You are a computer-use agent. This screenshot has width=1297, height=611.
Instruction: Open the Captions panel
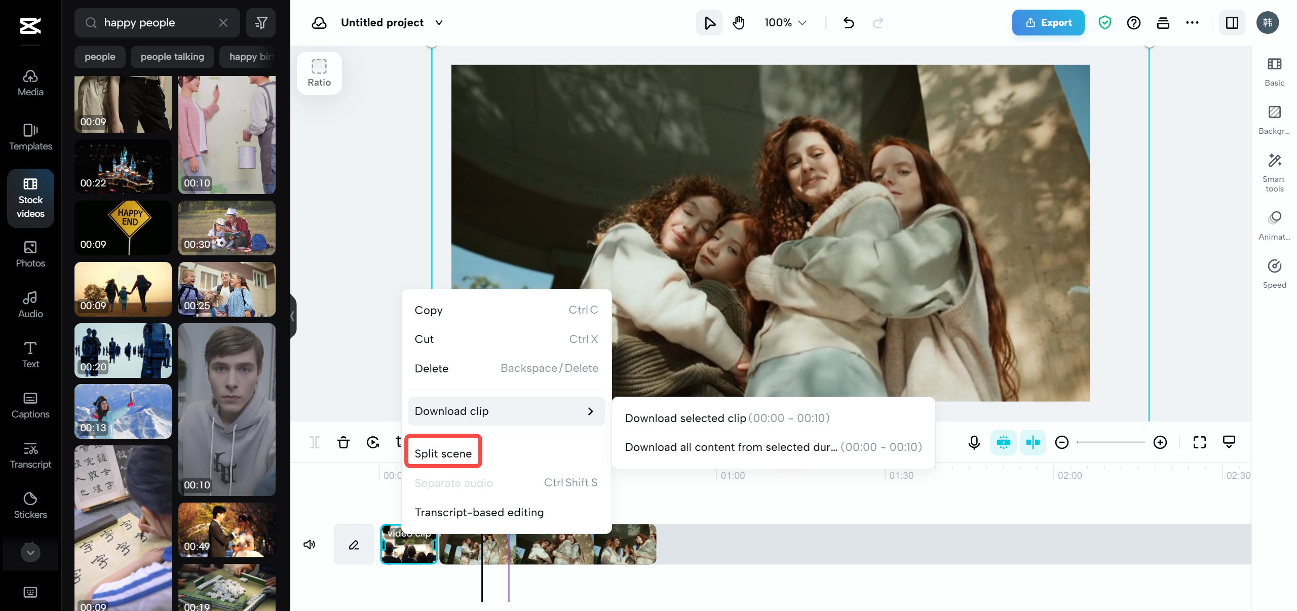[30, 404]
